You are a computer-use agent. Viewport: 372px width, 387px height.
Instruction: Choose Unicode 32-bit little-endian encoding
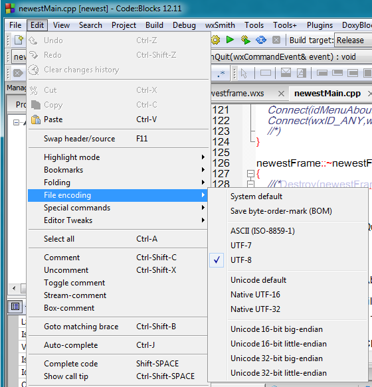tap(288, 373)
